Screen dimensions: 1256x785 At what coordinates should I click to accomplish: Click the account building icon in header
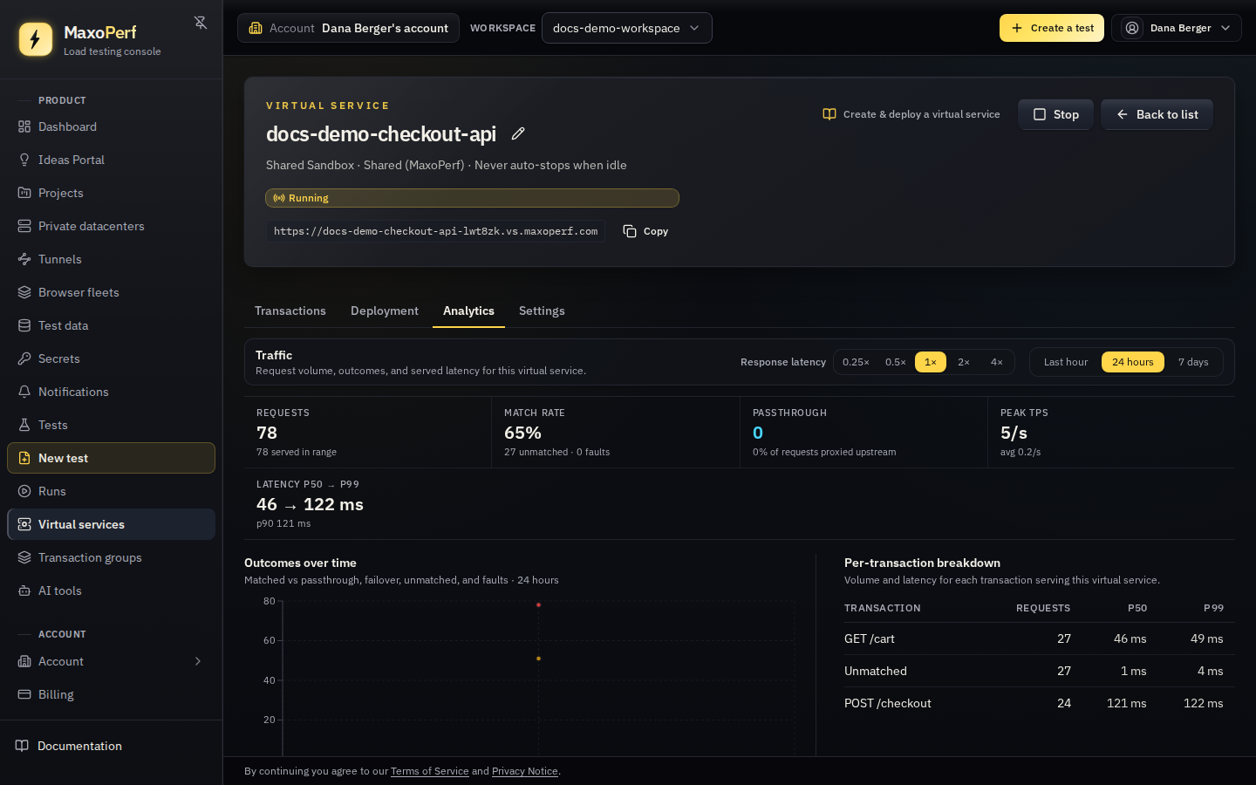click(x=256, y=28)
